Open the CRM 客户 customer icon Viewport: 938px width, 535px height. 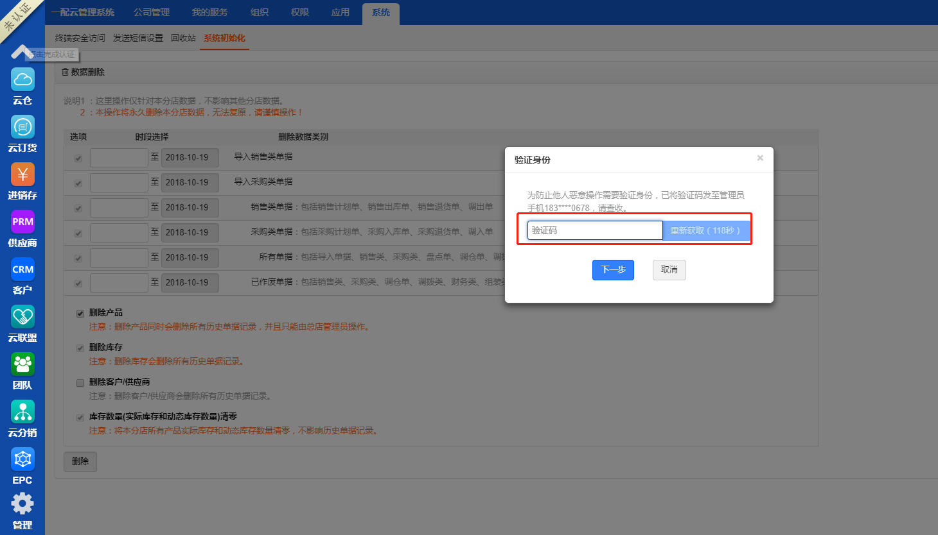tap(22, 269)
